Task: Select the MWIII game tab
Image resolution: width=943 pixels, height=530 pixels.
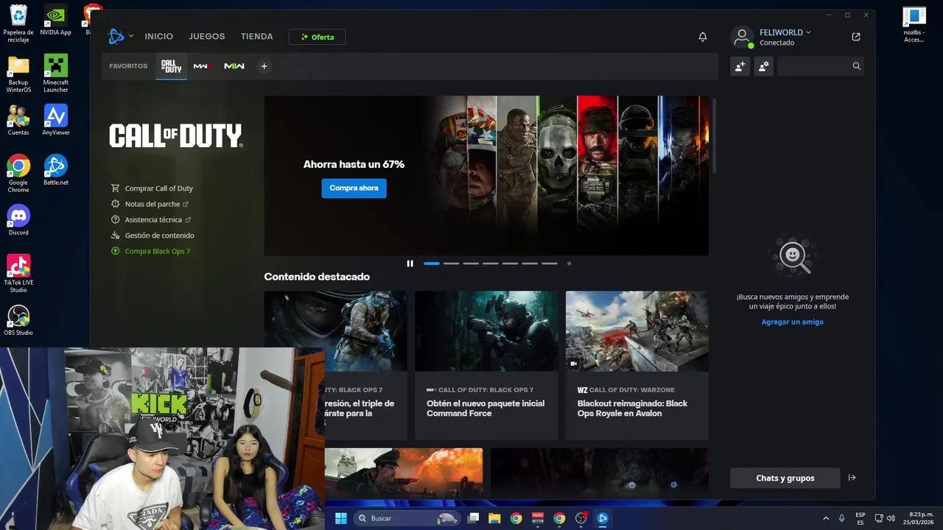Action: tap(203, 66)
